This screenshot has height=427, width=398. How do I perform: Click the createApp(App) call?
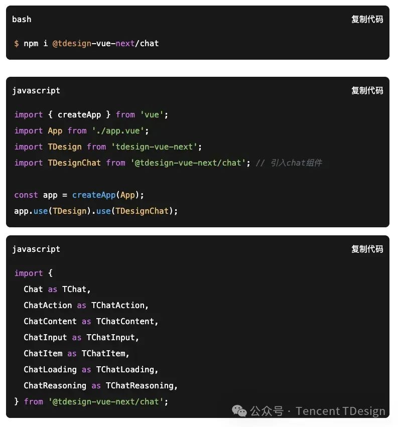pyautogui.click(x=108, y=195)
